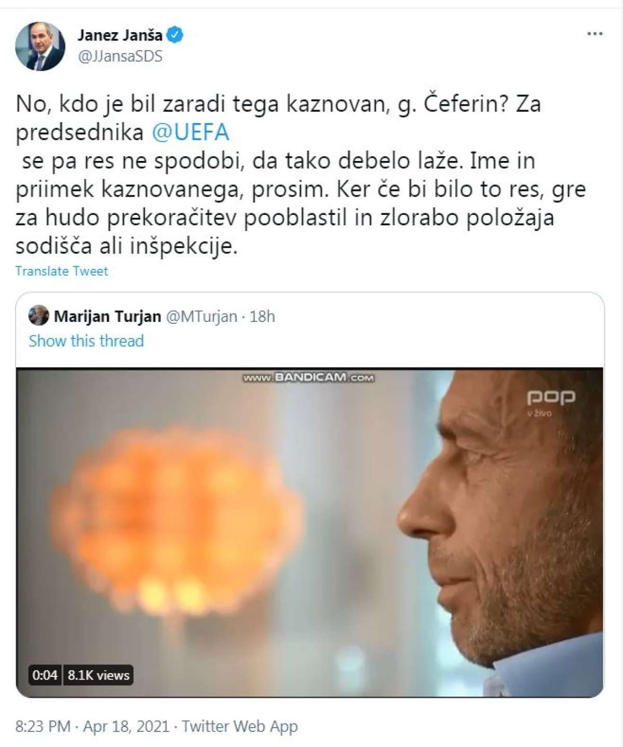
Task: Open the @UEFA mention
Action: pos(191,132)
